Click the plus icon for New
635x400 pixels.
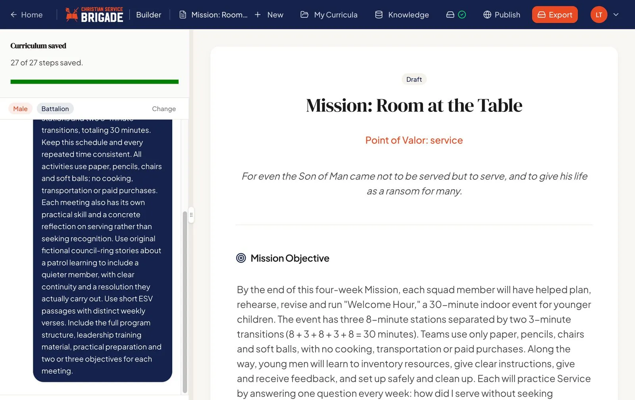click(258, 15)
